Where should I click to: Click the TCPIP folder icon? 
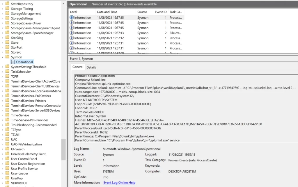click(7, 76)
